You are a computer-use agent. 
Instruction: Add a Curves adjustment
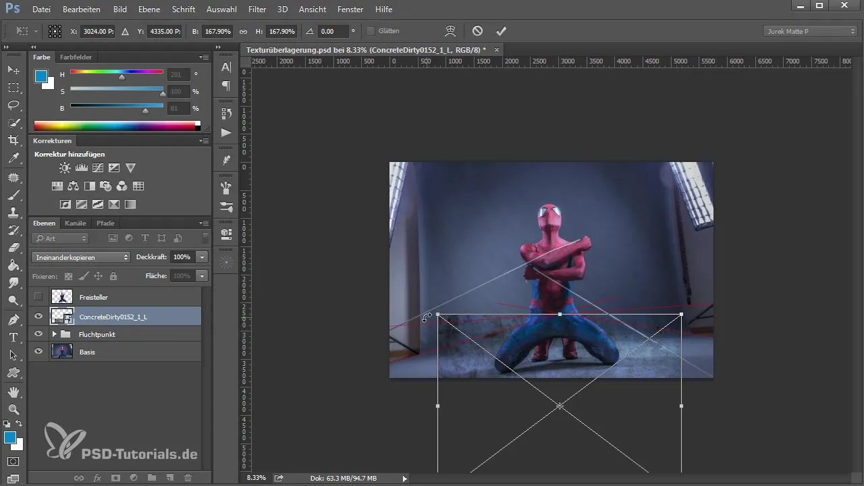click(98, 167)
